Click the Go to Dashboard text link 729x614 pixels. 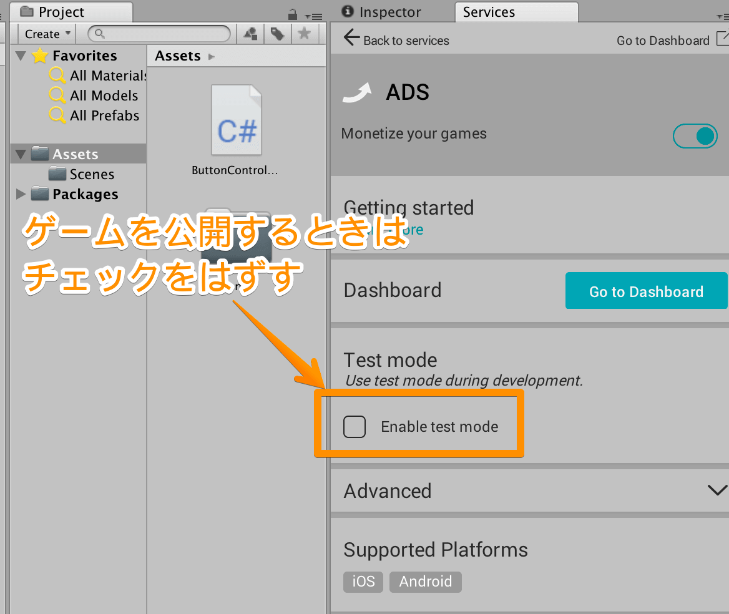pyautogui.click(x=663, y=41)
